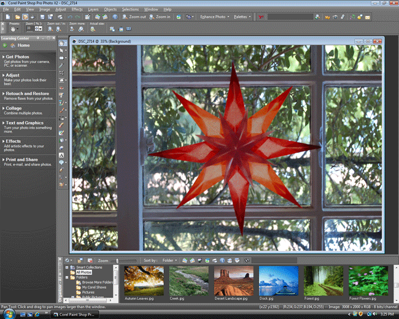
Task: Open the Adjust menu
Action: click(x=61, y=9)
